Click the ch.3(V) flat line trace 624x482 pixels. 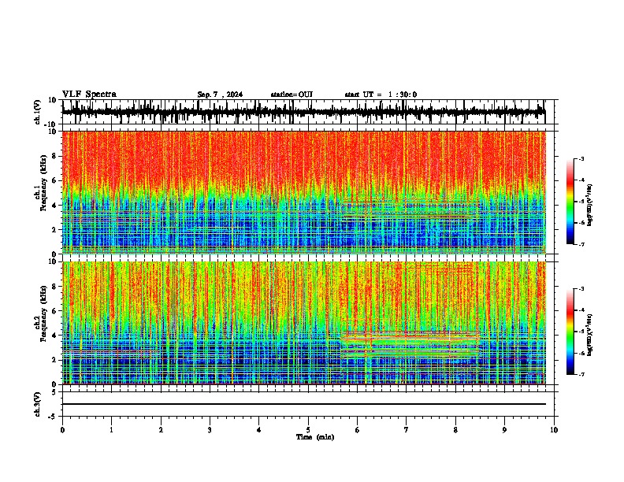pyautogui.click(x=303, y=404)
